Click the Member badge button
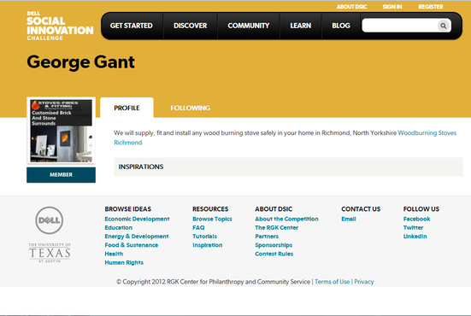471x316 pixels. [x=61, y=175]
